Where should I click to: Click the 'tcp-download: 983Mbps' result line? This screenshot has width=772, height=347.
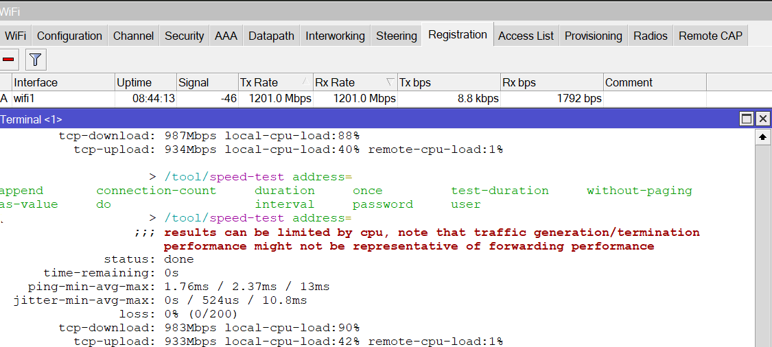click(x=209, y=327)
